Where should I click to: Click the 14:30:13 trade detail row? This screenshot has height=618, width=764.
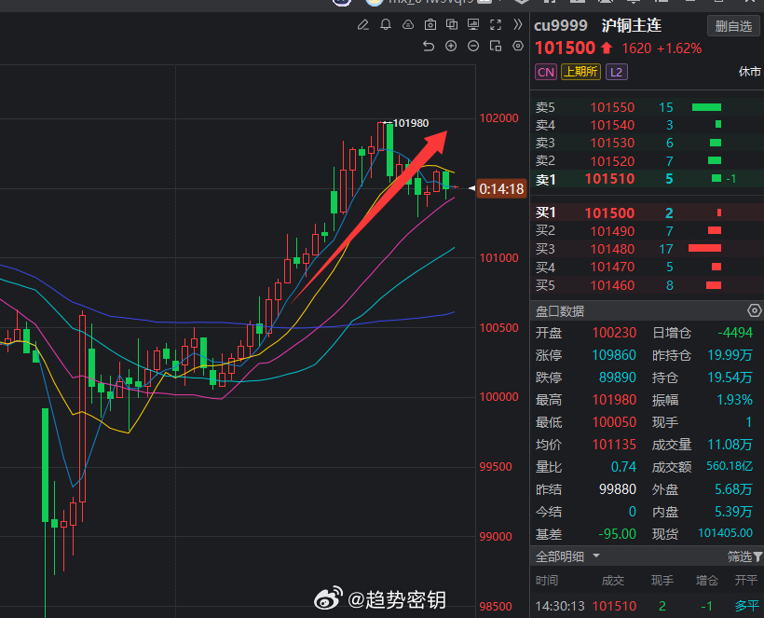(x=647, y=606)
